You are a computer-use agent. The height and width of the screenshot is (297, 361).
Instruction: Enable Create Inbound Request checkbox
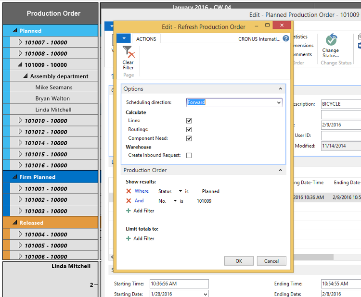(189, 155)
